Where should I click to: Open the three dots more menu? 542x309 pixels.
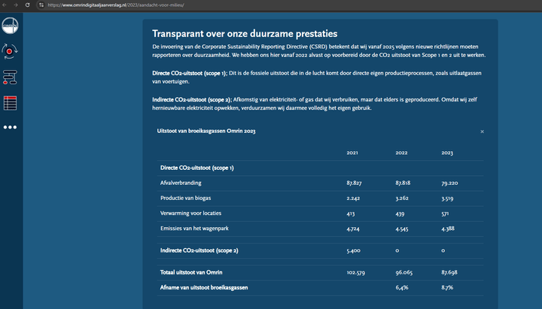pos(10,127)
